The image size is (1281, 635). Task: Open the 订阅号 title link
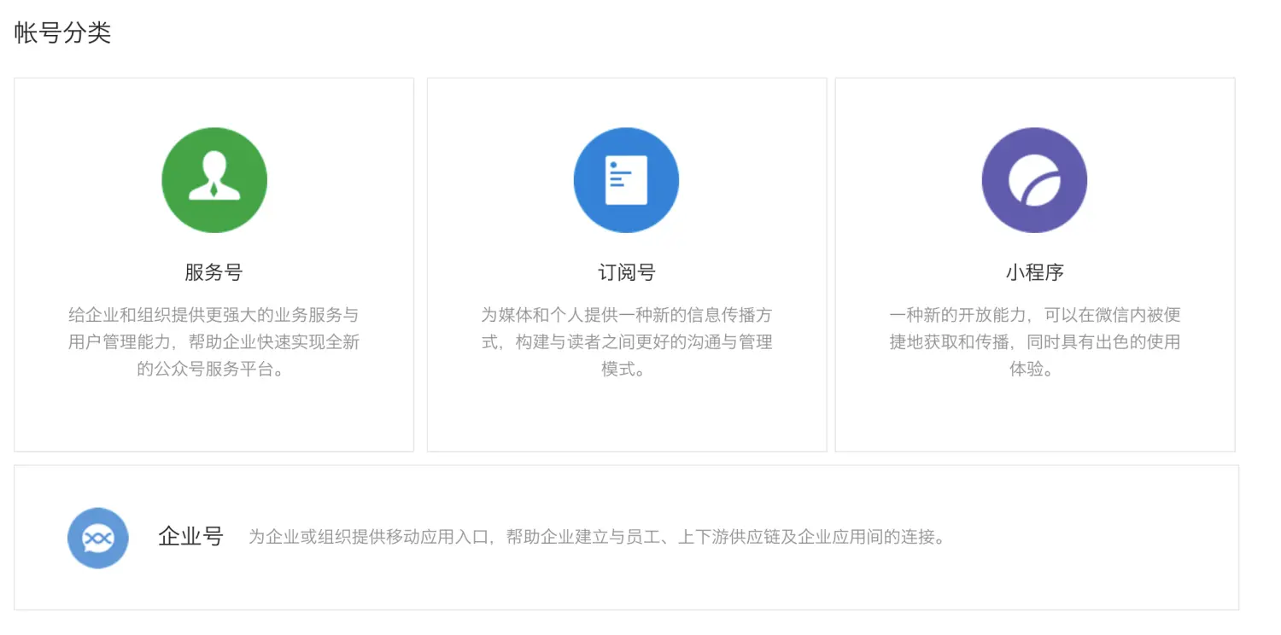point(626,272)
